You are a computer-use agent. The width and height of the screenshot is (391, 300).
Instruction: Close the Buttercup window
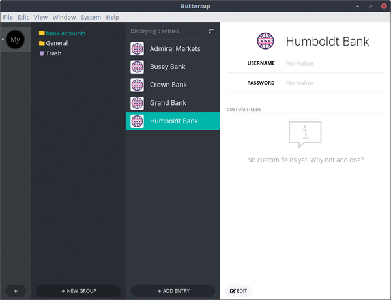tap(384, 6)
